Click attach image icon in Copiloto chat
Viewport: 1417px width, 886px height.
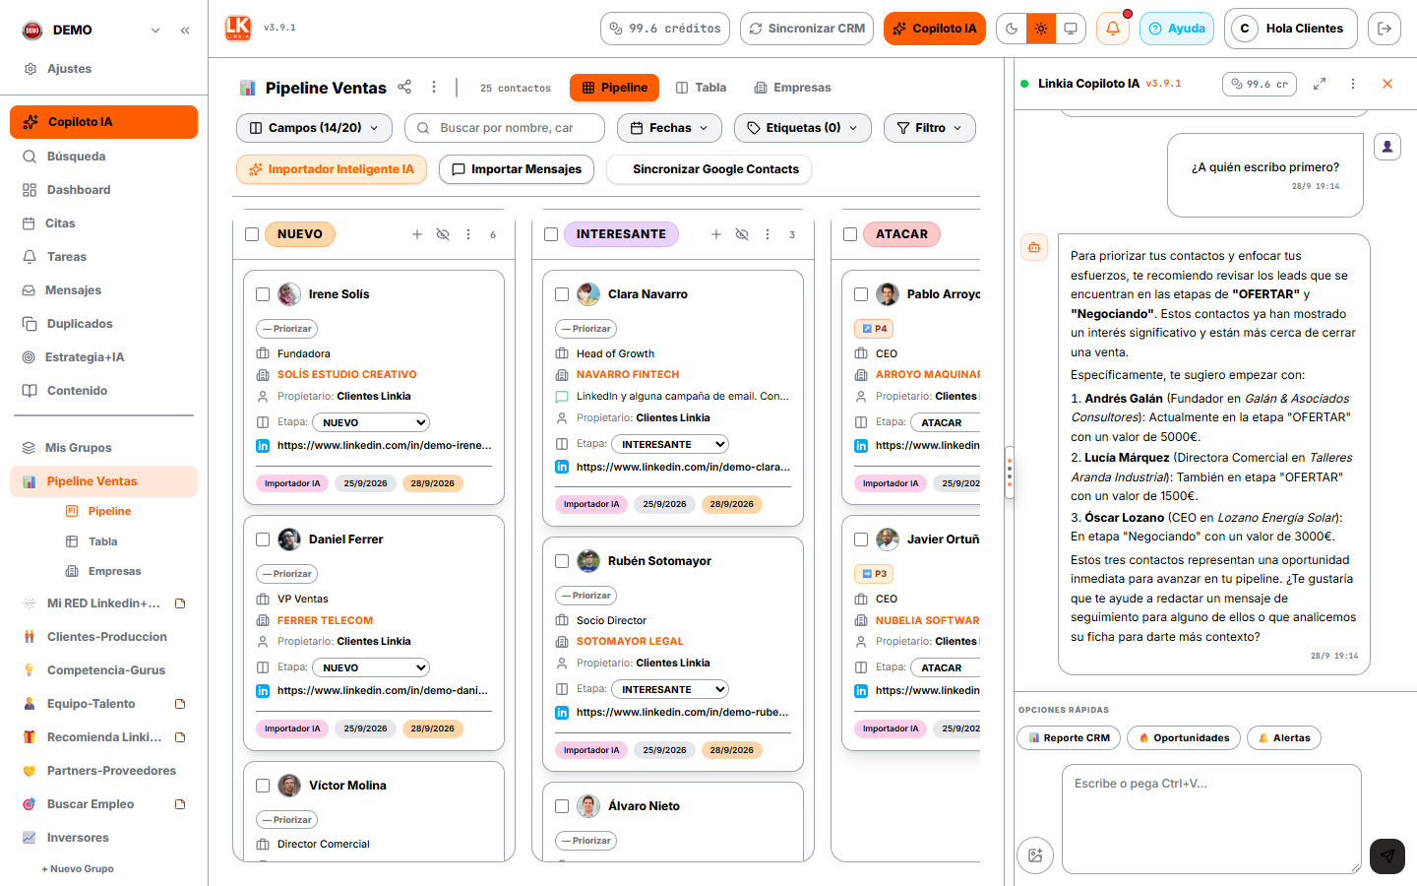pyautogui.click(x=1035, y=855)
